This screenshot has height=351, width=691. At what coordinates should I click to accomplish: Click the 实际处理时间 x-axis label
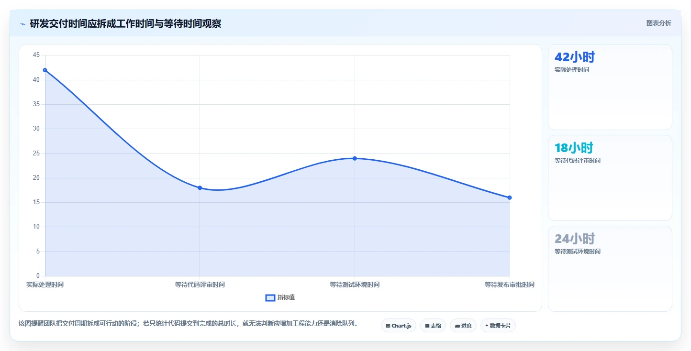45,285
